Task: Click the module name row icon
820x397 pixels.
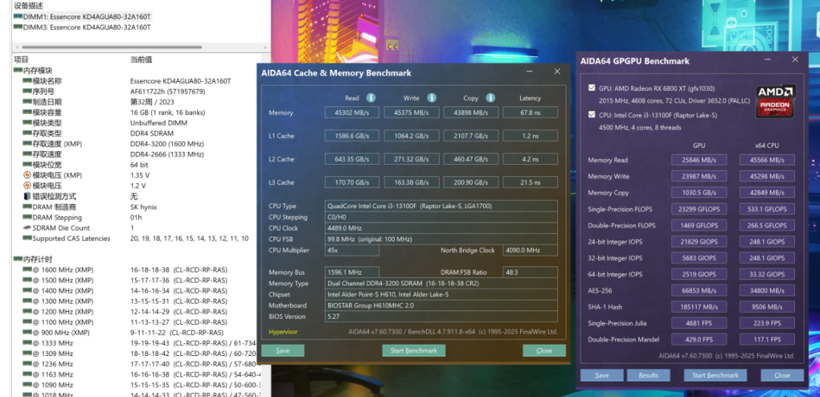Action: point(27,81)
